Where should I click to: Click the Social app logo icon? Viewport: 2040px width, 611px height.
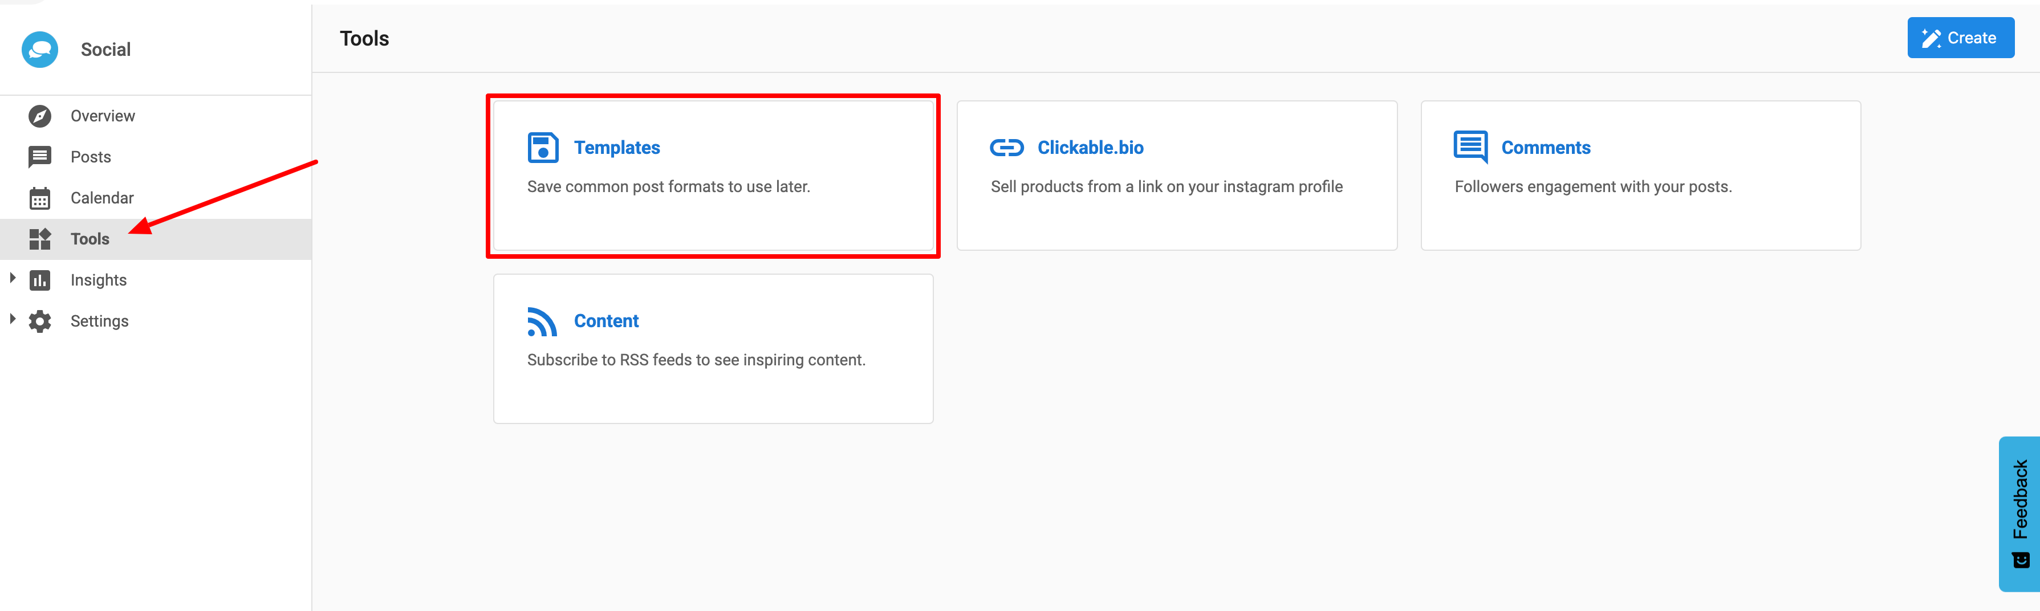(x=39, y=50)
